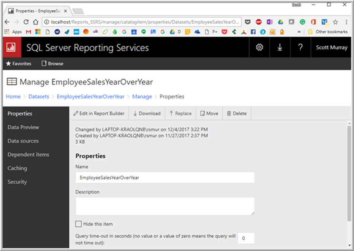Screen dimensions: 354x251
Task: Open the Google Keep lightbulb bookmark
Action: coord(188,32)
